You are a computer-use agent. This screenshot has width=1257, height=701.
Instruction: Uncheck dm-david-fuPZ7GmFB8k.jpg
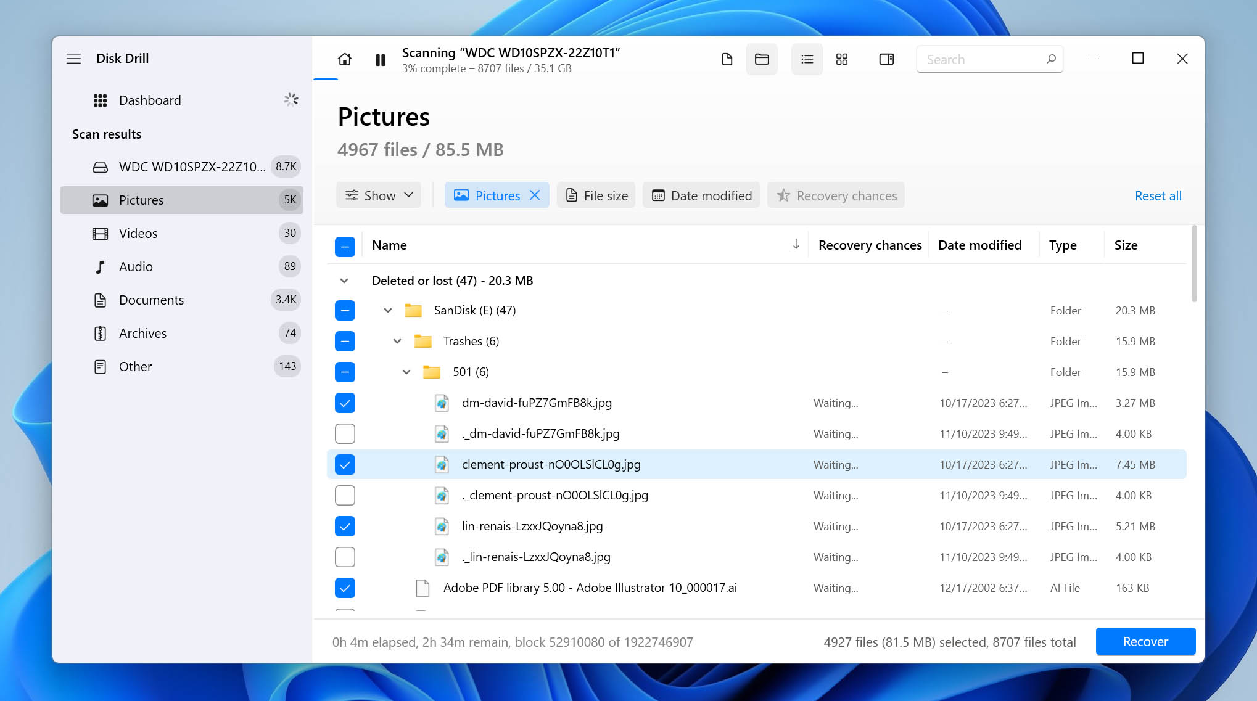click(x=345, y=403)
